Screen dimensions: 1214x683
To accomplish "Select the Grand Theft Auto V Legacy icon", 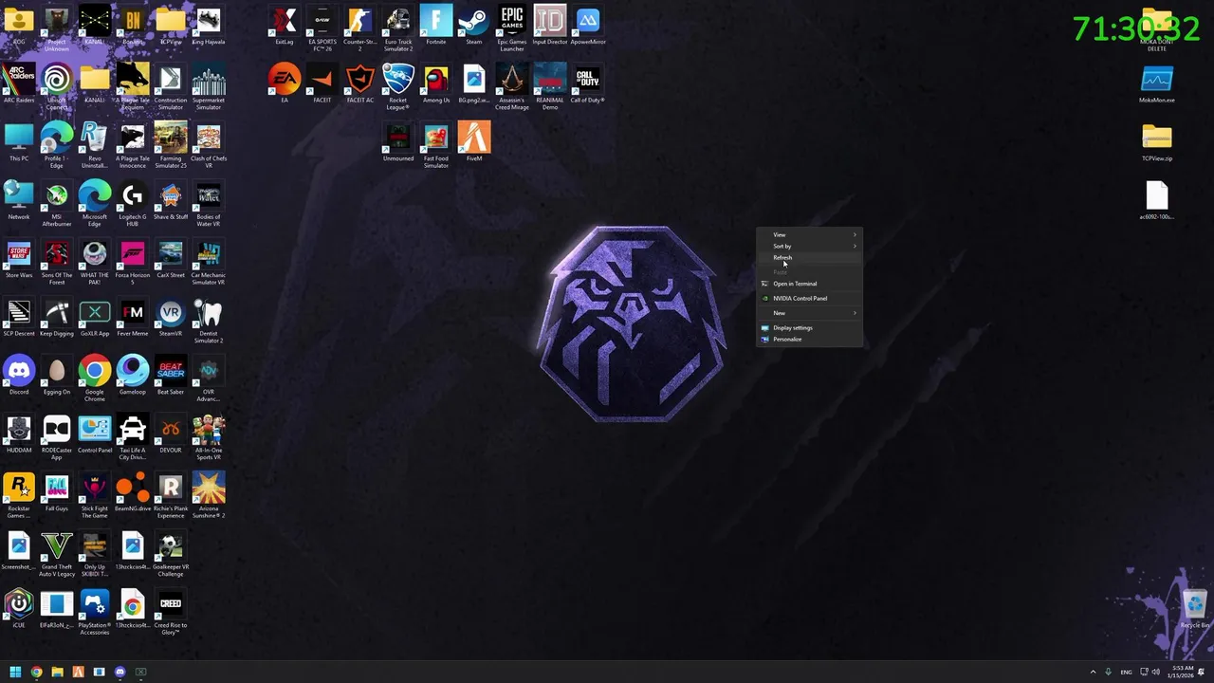I will pyautogui.click(x=57, y=554).
